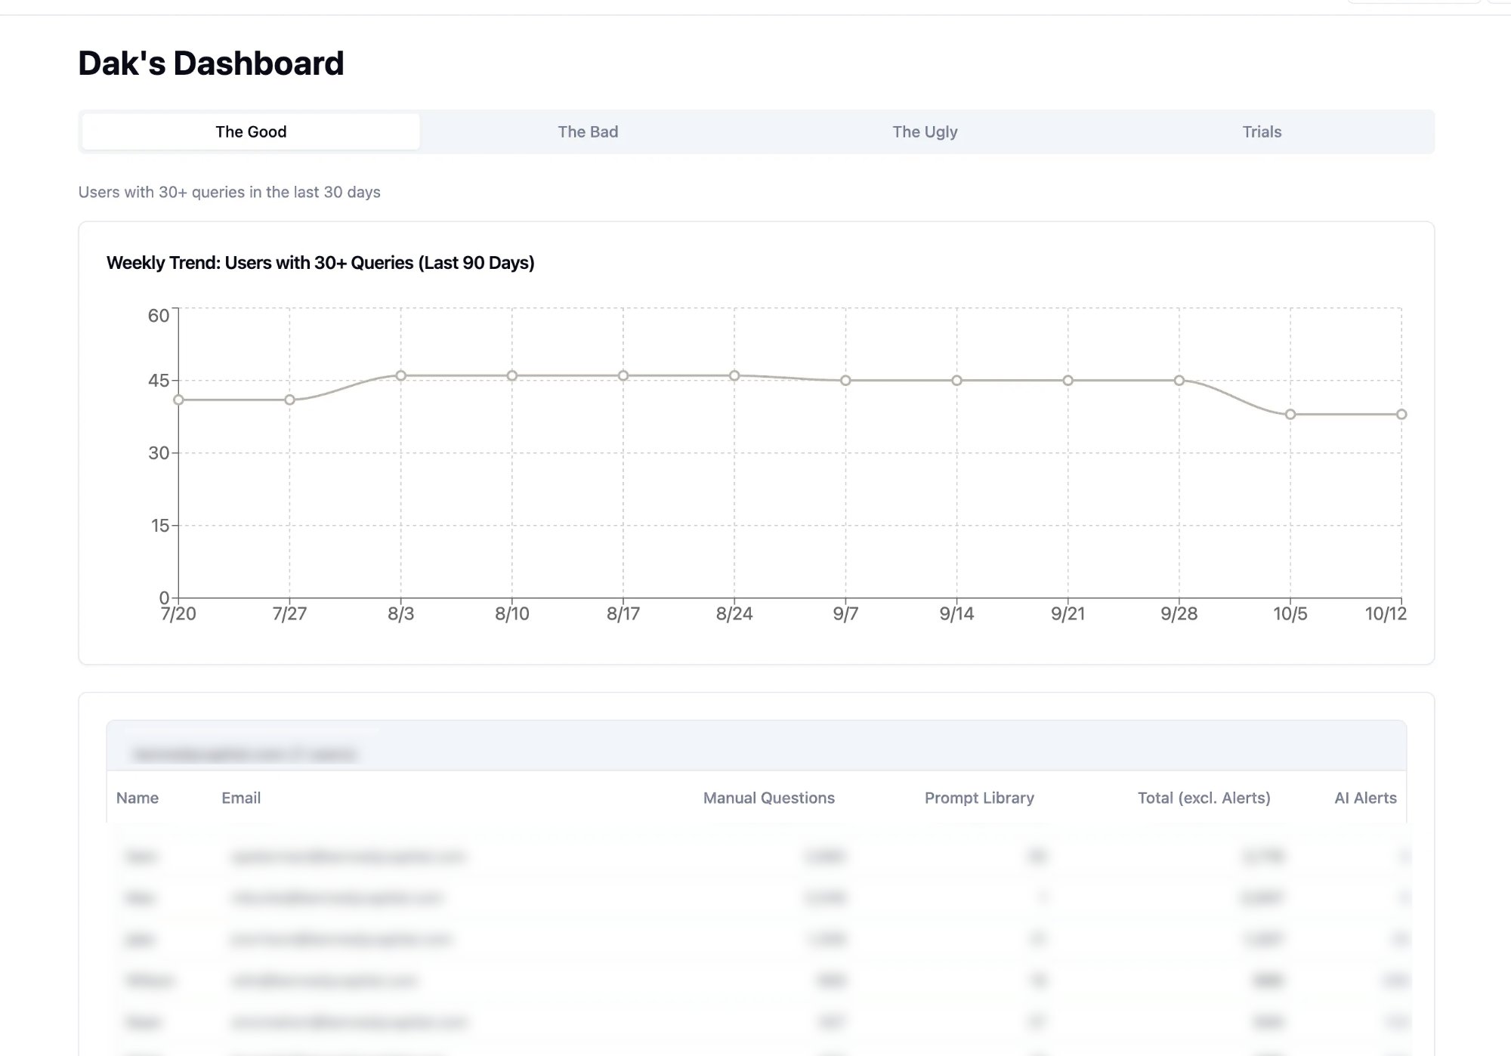Click the "AI Alerts" column header
The height and width of the screenshot is (1056, 1511).
tap(1364, 798)
